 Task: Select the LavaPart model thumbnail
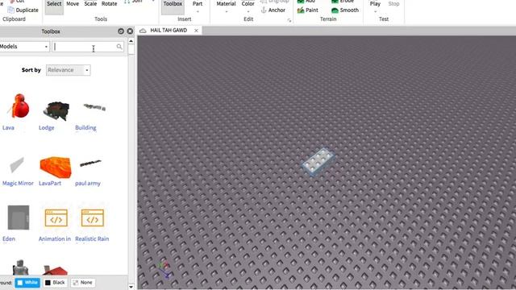click(56, 168)
